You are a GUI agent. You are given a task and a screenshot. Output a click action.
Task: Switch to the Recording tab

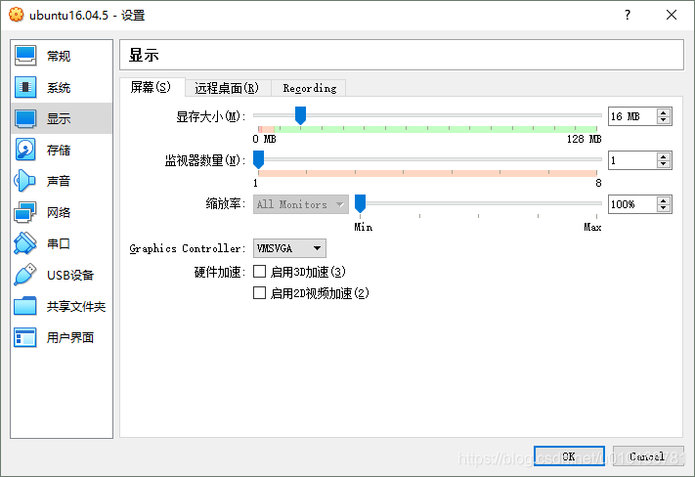point(309,88)
